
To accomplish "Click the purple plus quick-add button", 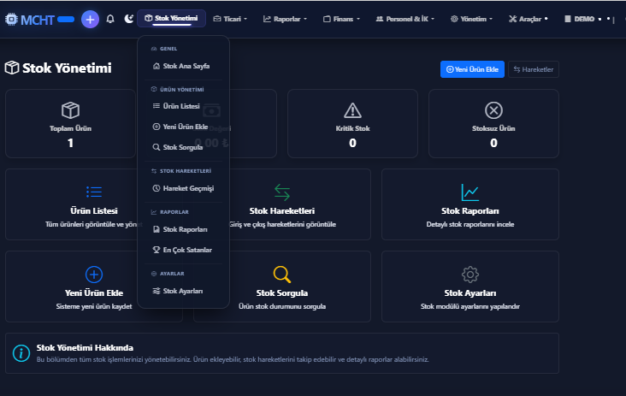I will pyautogui.click(x=91, y=19).
